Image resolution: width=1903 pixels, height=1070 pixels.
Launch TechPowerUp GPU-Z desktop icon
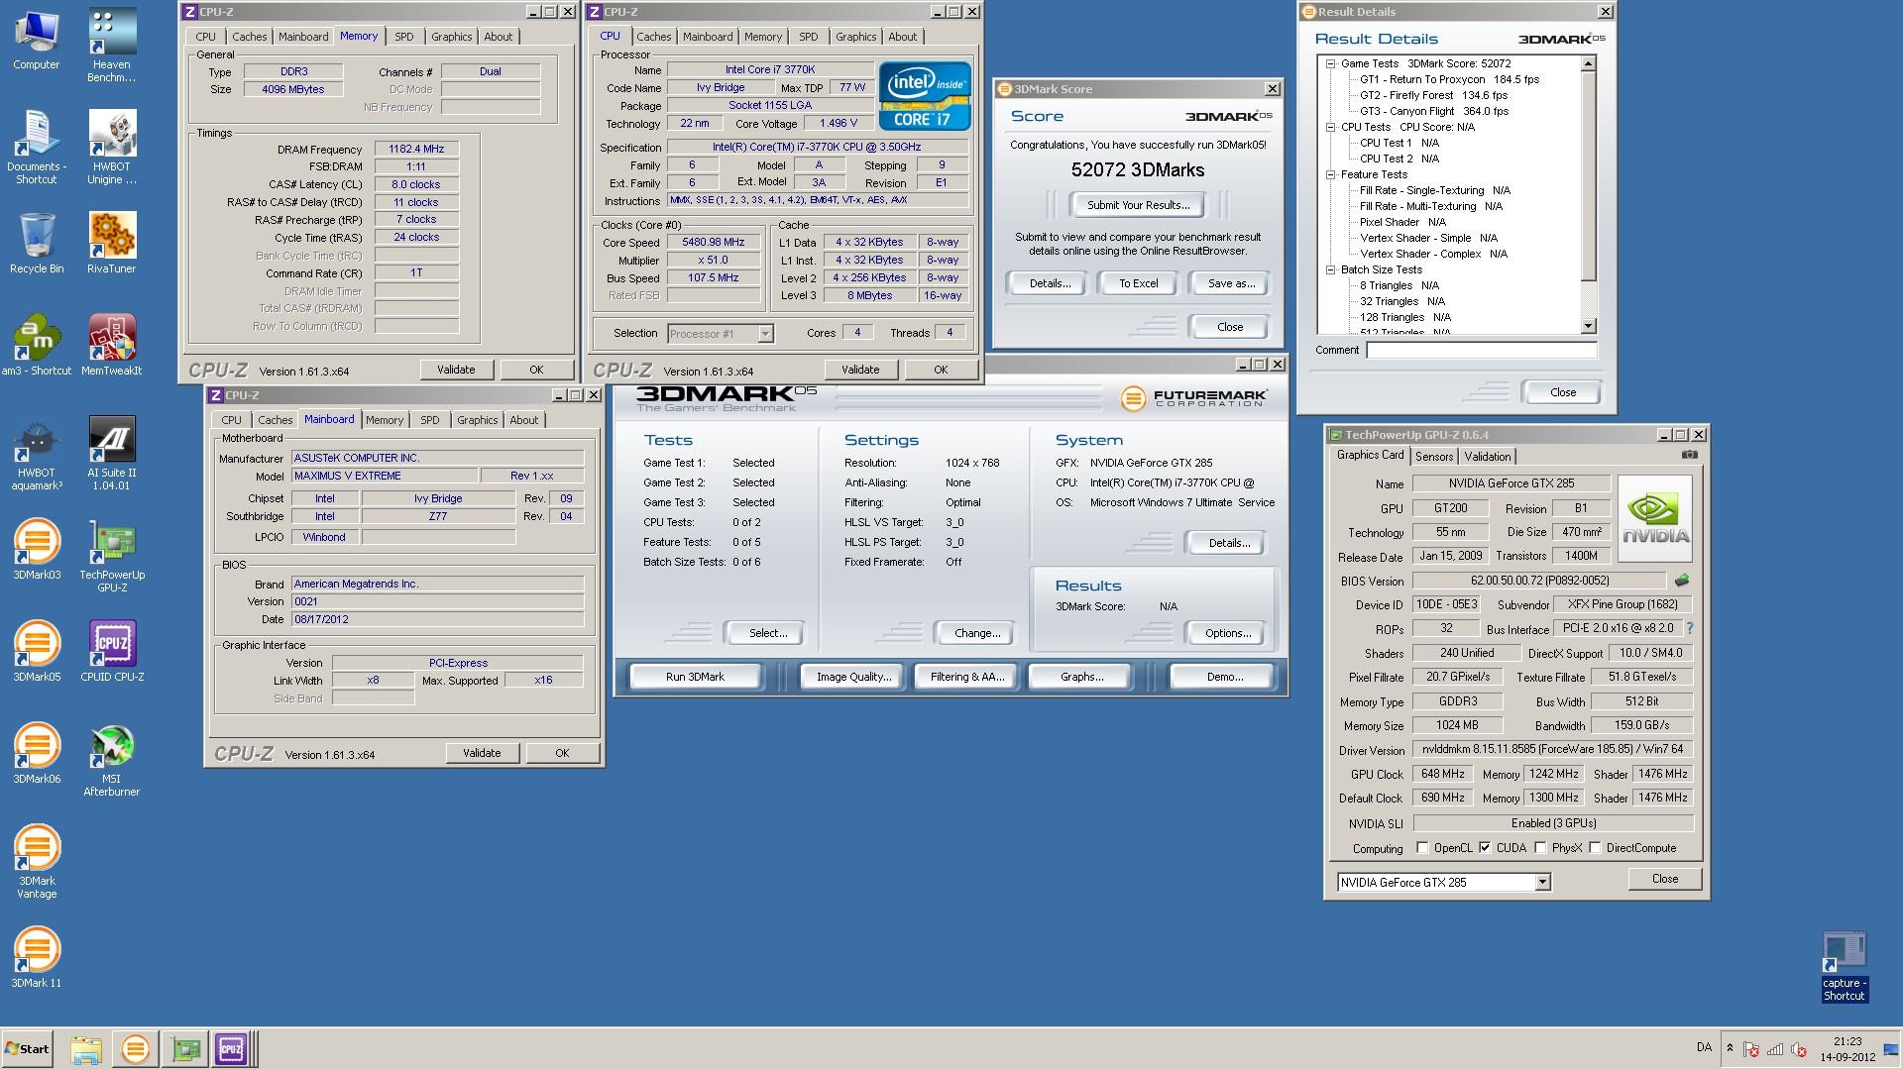point(111,556)
